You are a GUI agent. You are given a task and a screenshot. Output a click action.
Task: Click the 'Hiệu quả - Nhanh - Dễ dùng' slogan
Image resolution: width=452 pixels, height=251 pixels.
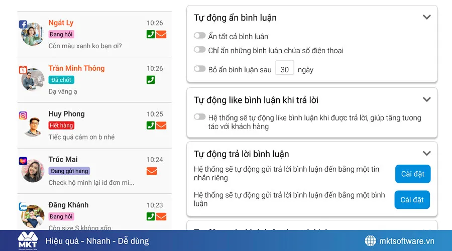(x=97, y=241)
